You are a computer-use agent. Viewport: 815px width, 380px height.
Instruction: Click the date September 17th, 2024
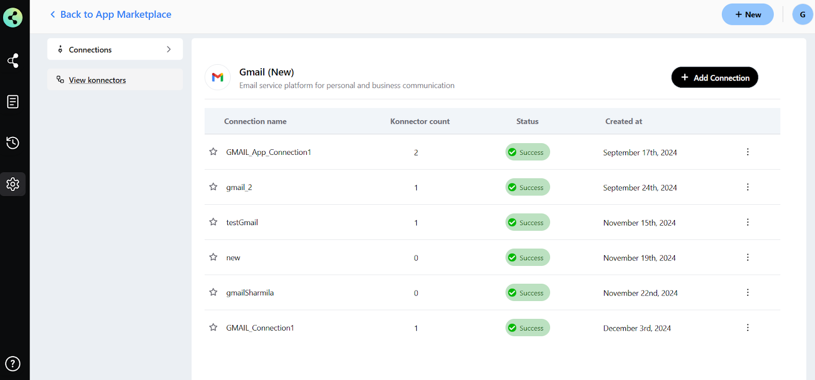640,152
